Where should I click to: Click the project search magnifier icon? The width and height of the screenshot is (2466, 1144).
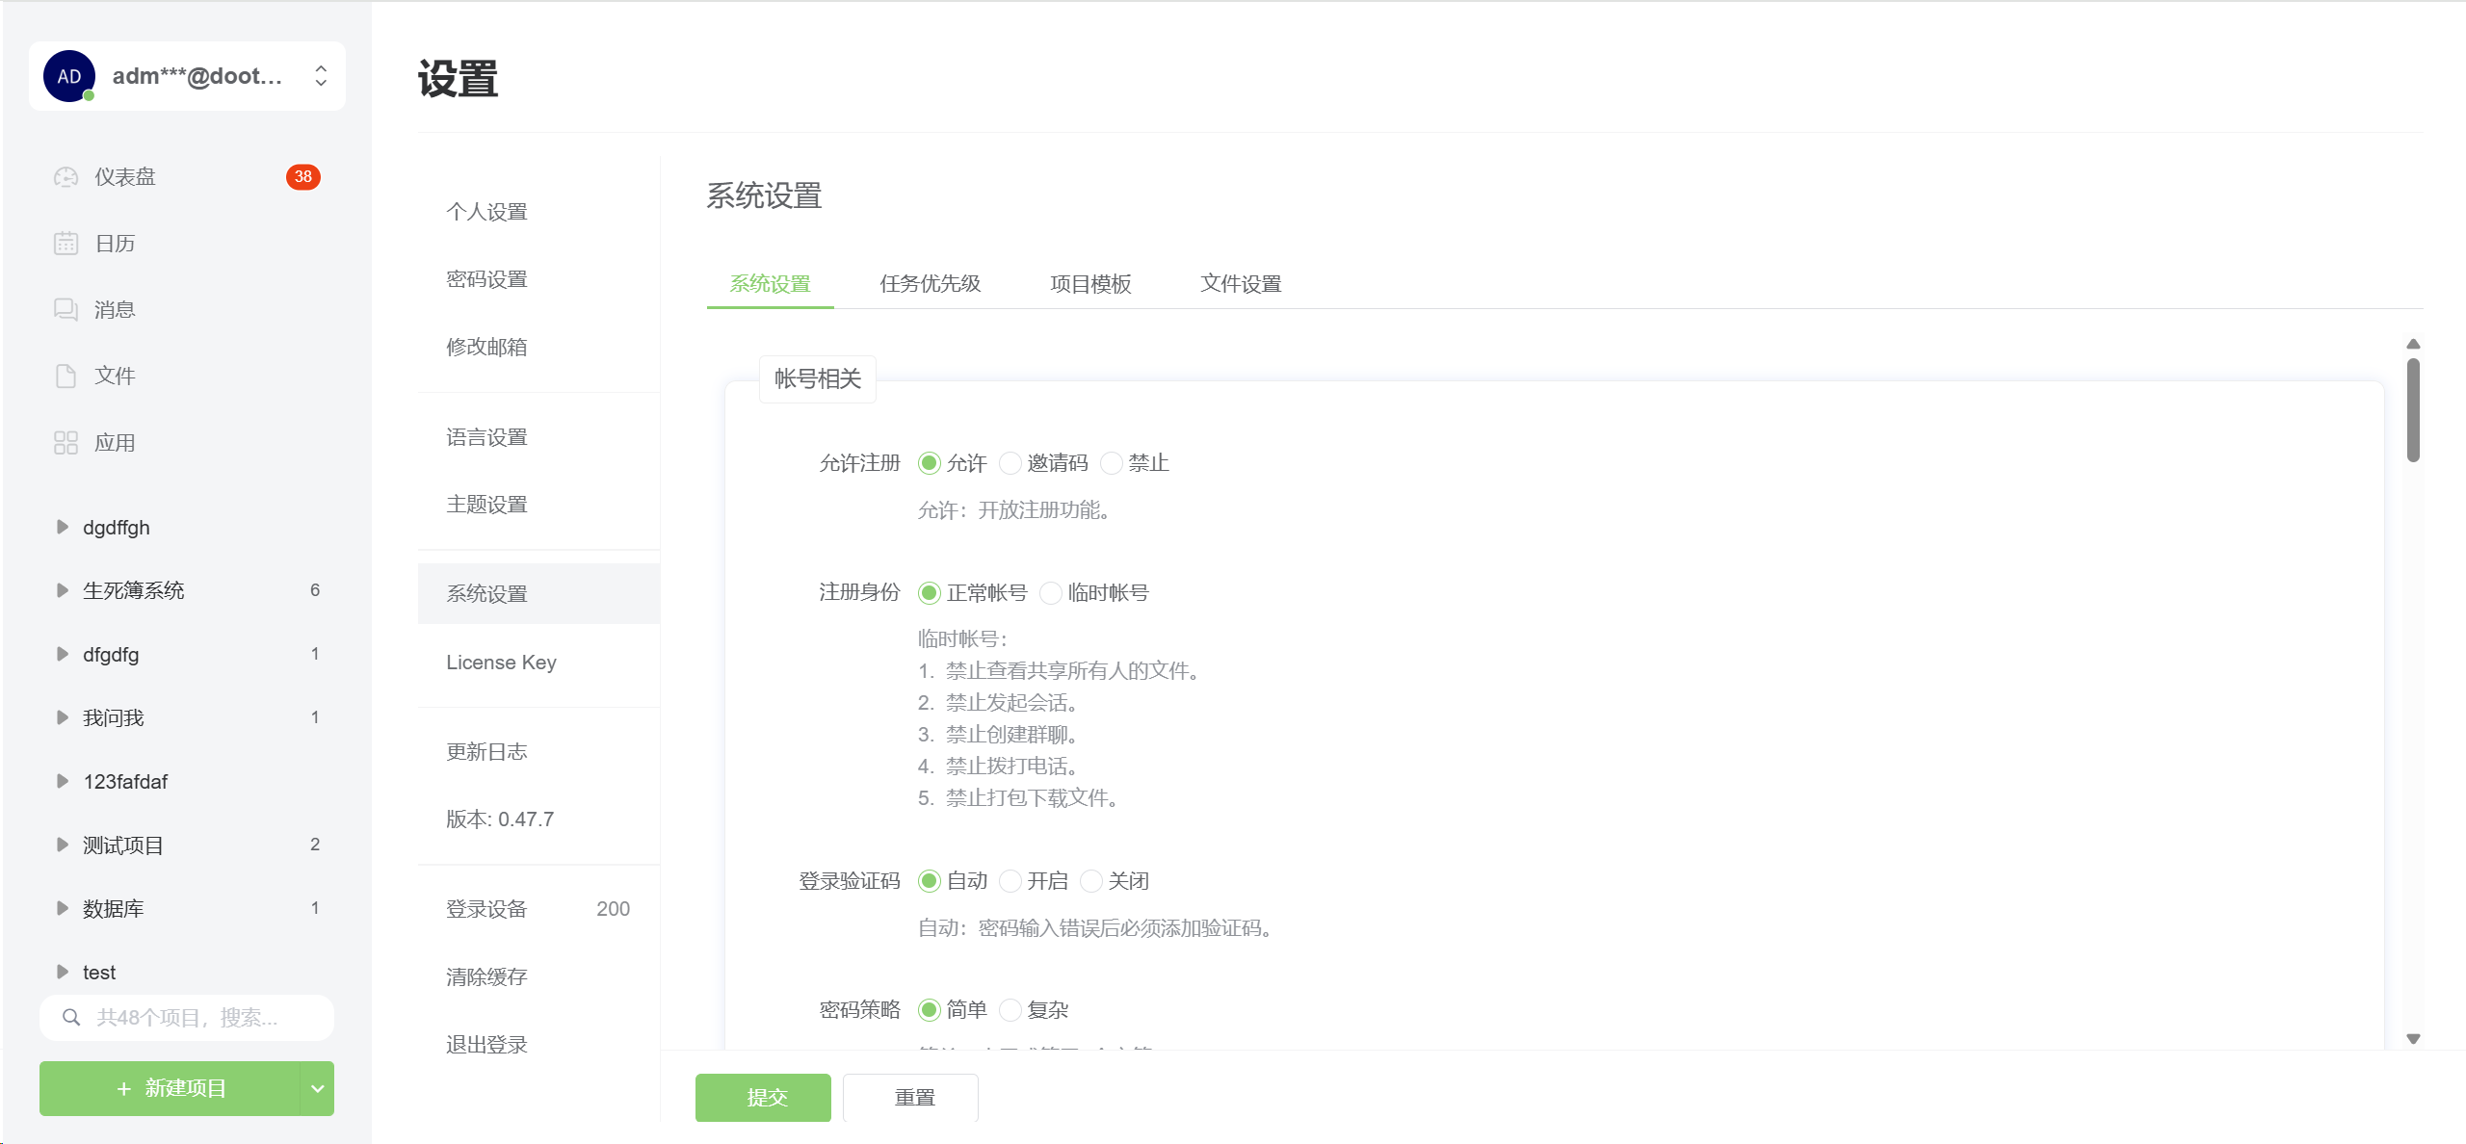[71, 1017]
